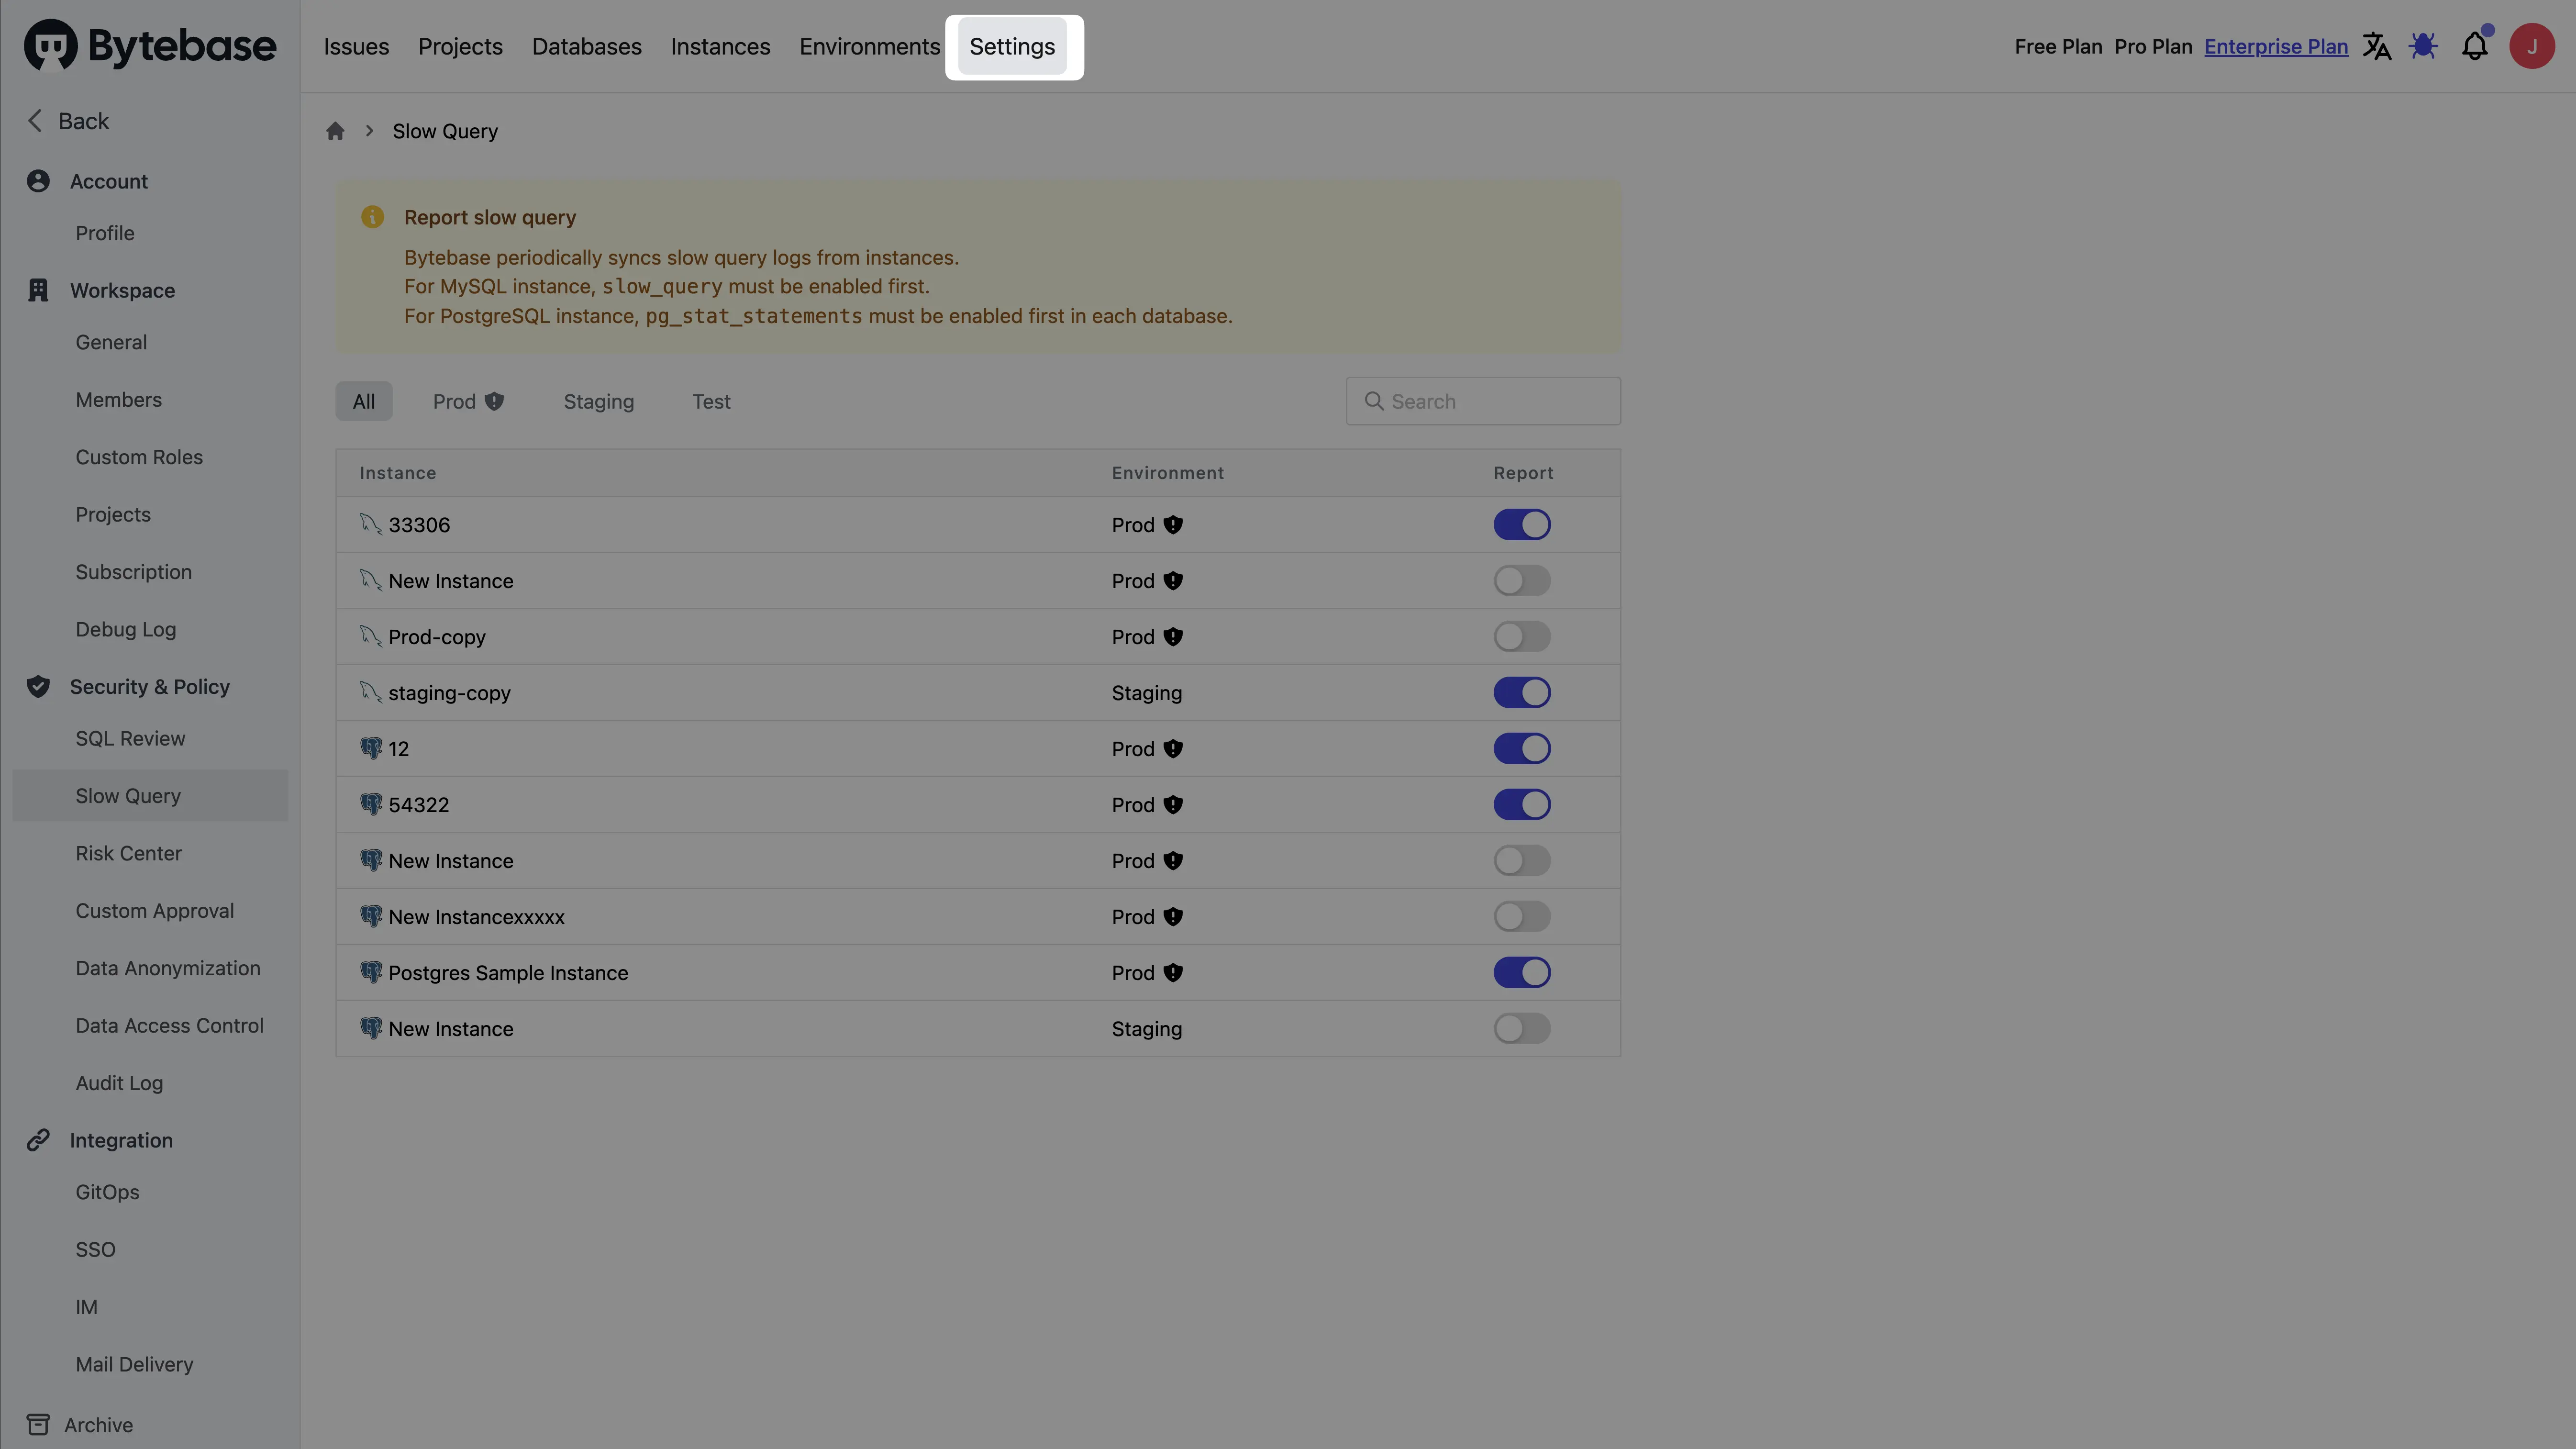Viewport: 2576px width, 1449px height.
Task: Open Data Anonymization settings
Action: [168, 968]
